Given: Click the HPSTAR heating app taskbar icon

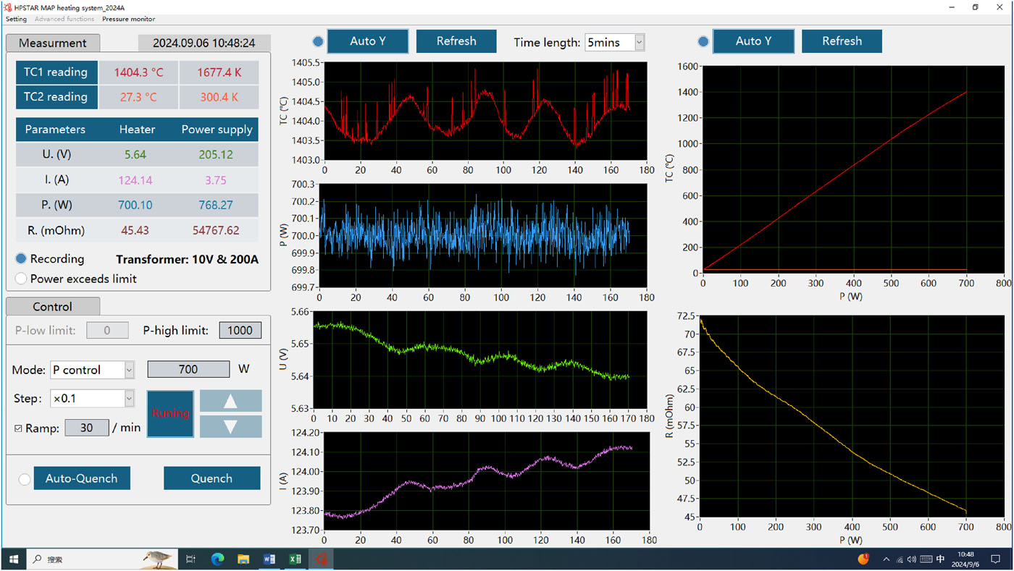Looking at the screenshot, I should (x=321, y=559).
